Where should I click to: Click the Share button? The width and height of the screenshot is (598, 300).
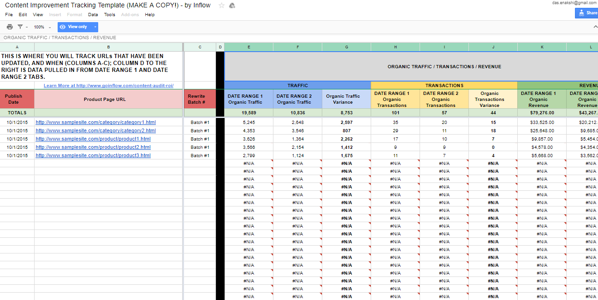[586, 13]
